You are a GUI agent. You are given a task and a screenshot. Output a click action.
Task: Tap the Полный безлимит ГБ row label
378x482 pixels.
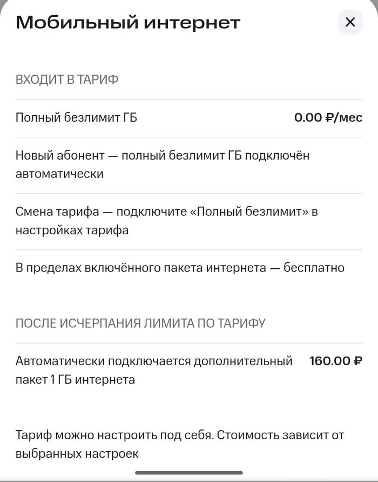(x=76, y=117)
